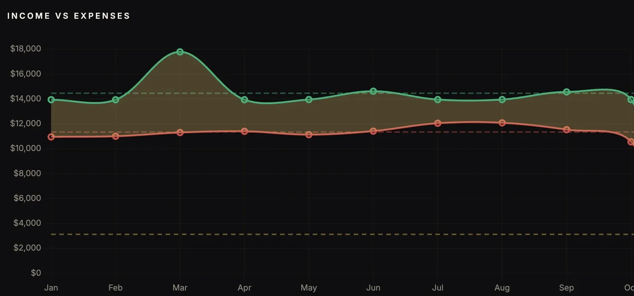Select the $16,000 axis value
Viewport: 634px width, 296px height.
26,74
